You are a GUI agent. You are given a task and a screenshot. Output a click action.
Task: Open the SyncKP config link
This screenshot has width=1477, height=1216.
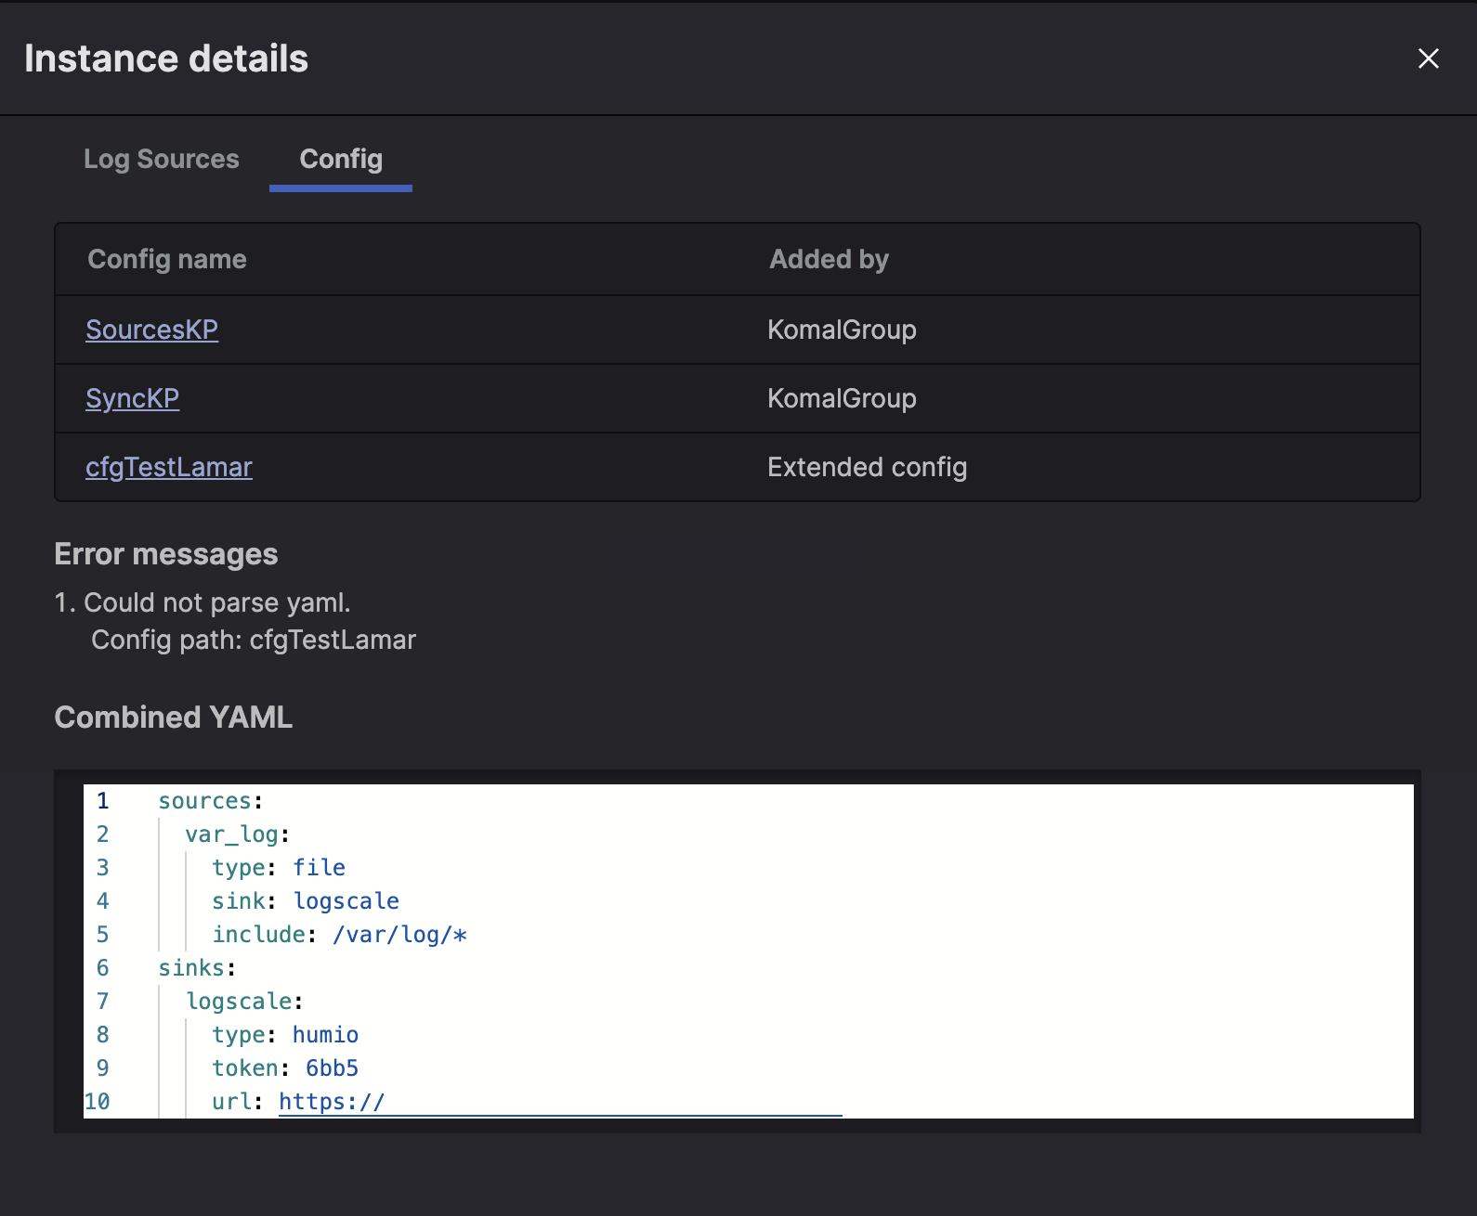tap(132, 398)
